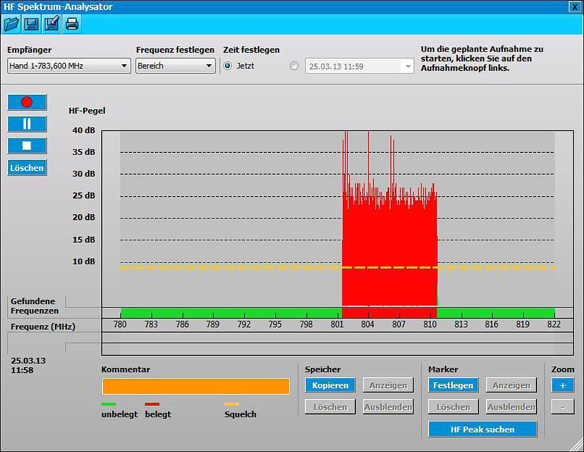The width and height of the screenshot is (584, 452).
Task: Click Festlegen in the Marker section
Action: 453,386
